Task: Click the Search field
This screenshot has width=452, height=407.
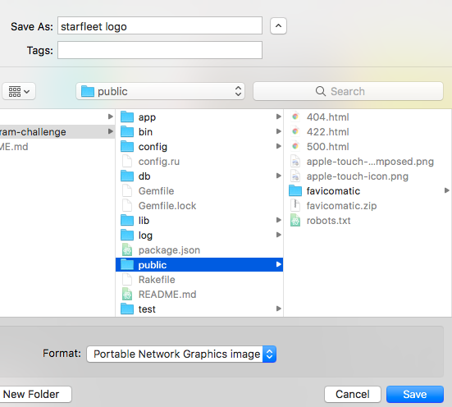Action: point(348,91)
